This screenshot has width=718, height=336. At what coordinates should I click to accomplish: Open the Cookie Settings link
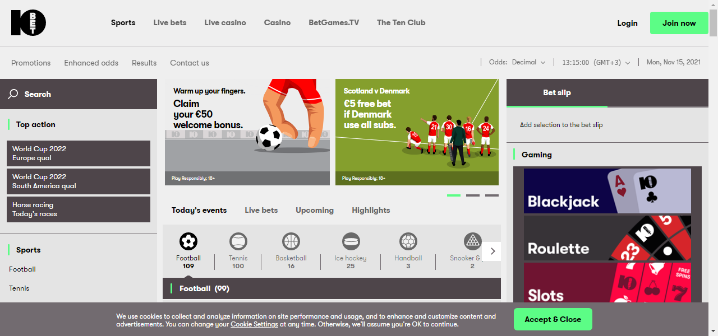[x=254, y=324]
